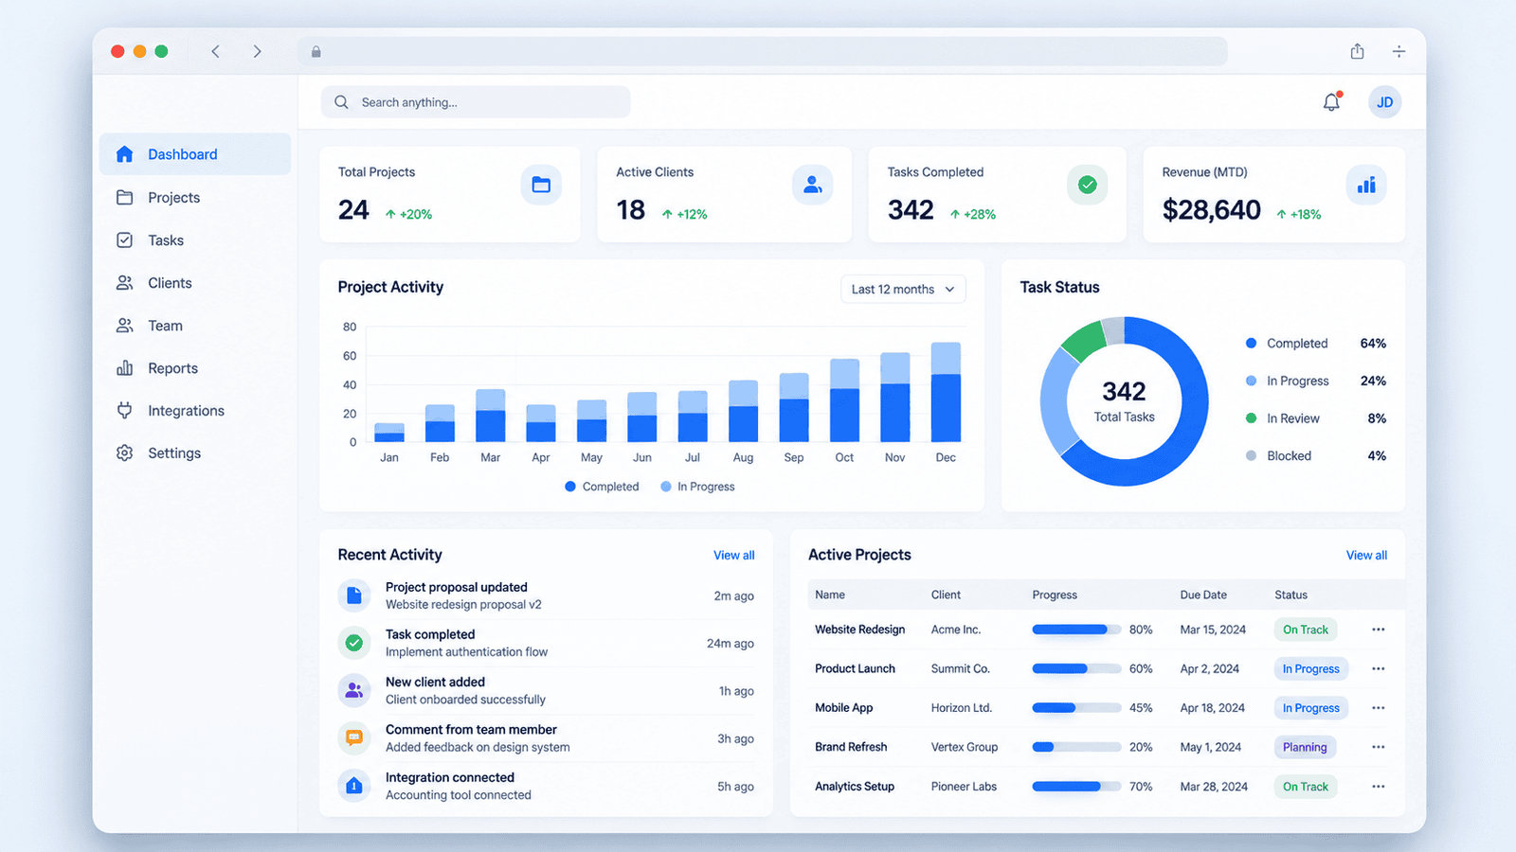Click the Brand Refresh 20% progress bar
The height and width of the screenshot is (852, 1516).
click(x=1076, y=747)
